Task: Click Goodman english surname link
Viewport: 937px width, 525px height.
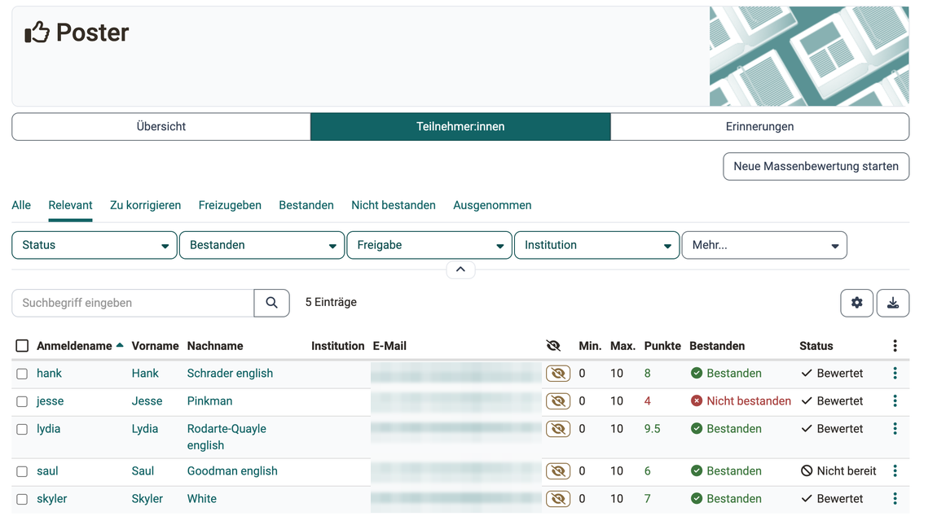Action: 232,471
